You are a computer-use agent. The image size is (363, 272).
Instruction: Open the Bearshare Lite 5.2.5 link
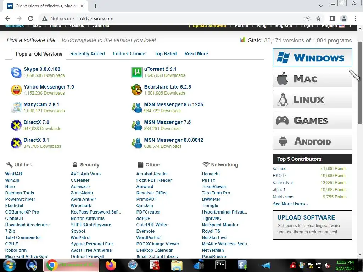(168, 87)
